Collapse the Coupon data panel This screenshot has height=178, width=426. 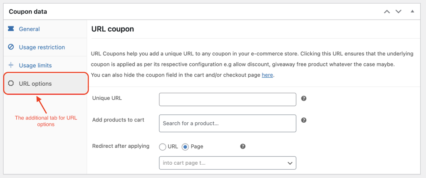[x=412, y=11]
